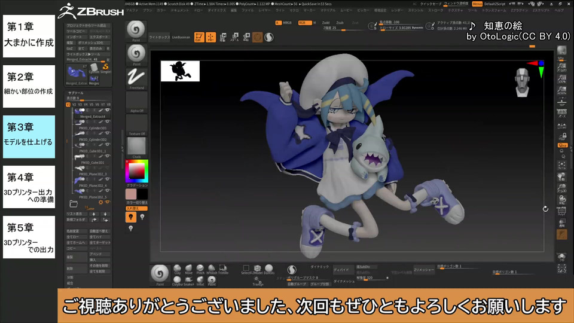Select the ClayBuildup brush
This screenshot has width=574, height=323.
point(177,281)
